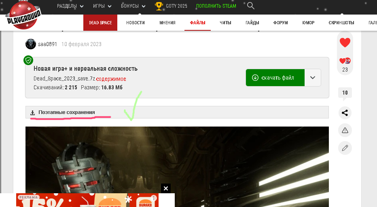Expand the download options arrow
The width and height of the screenshot is (377, 207).
click(313, 78)
